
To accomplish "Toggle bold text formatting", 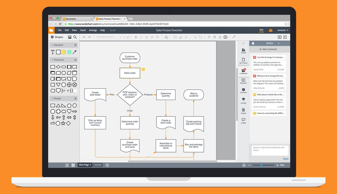I will [136, 37].
